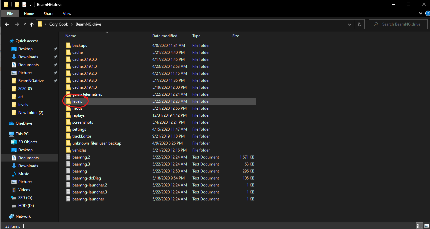The height and width of the screenshot is (229, 430).
Task: Select This PC in navigation pane
Action: click(22, 134)
